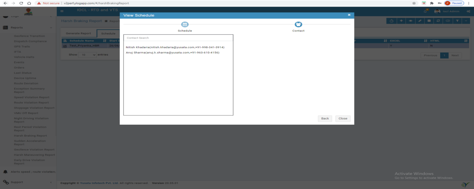Click the Yusata Infotech Pvt. Ltd. link
Screen dimensions: 474x189
tap(99, 183)
